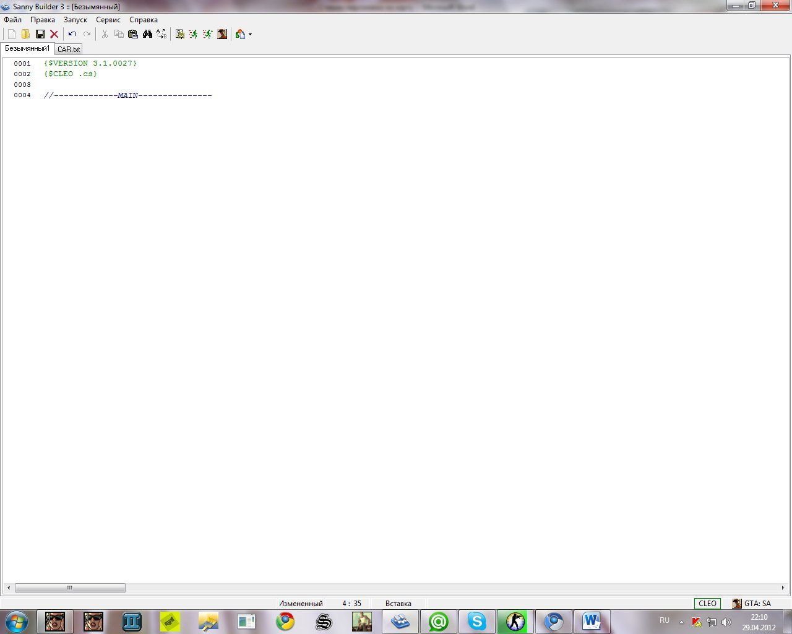
Task: Cut selection with the scissors icon
Action: pos(105,34)
